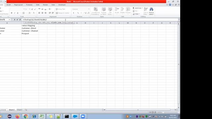Open the Insert ribbon tab

(9, 5)
